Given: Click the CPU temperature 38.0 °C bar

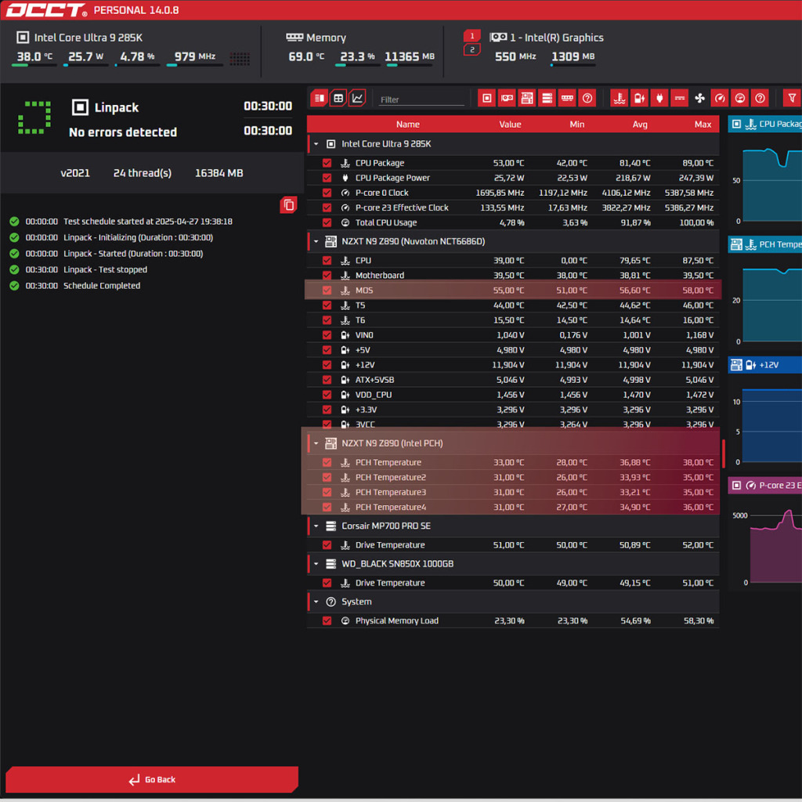Looking at the screenshot, I should 34,65.
